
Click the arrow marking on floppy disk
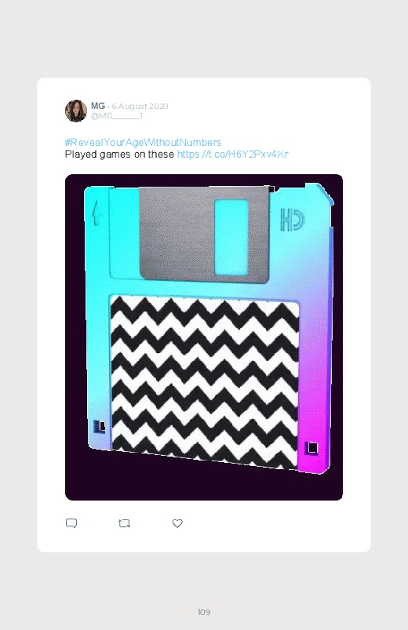click(x=96, y=213)
